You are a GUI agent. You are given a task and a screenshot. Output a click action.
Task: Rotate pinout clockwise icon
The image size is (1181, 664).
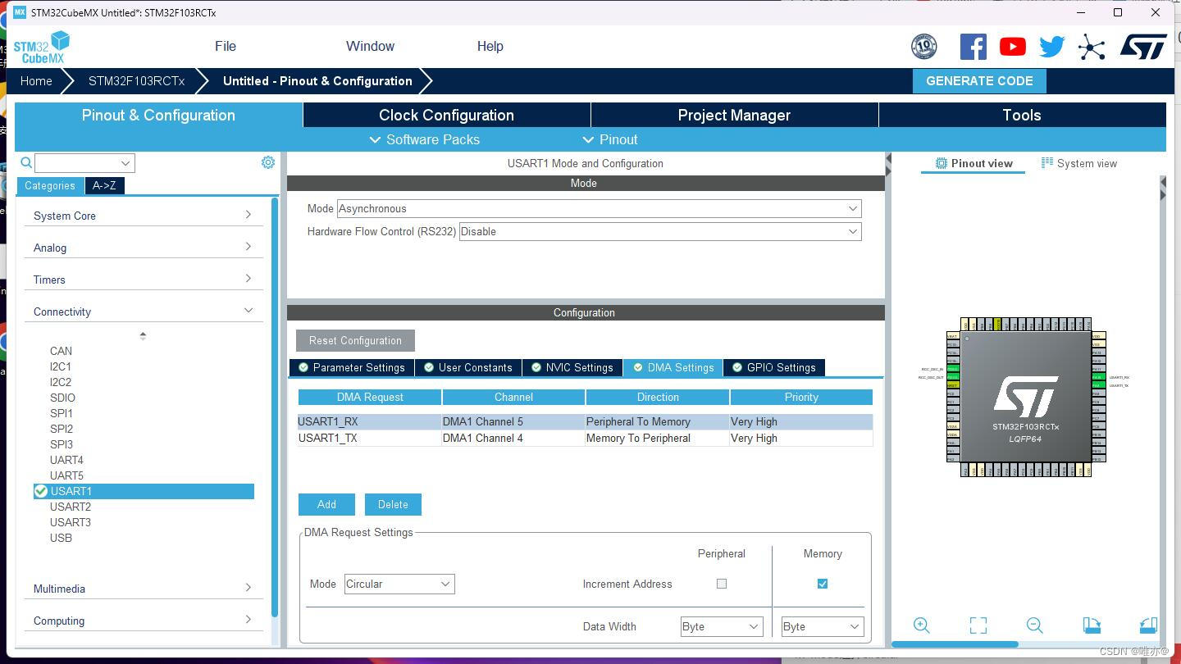(1092, 625)
